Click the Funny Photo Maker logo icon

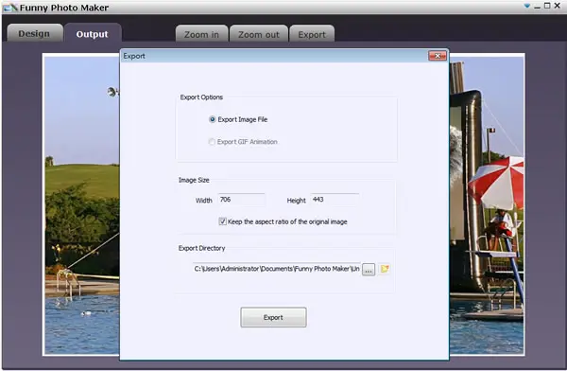(10, 8)
